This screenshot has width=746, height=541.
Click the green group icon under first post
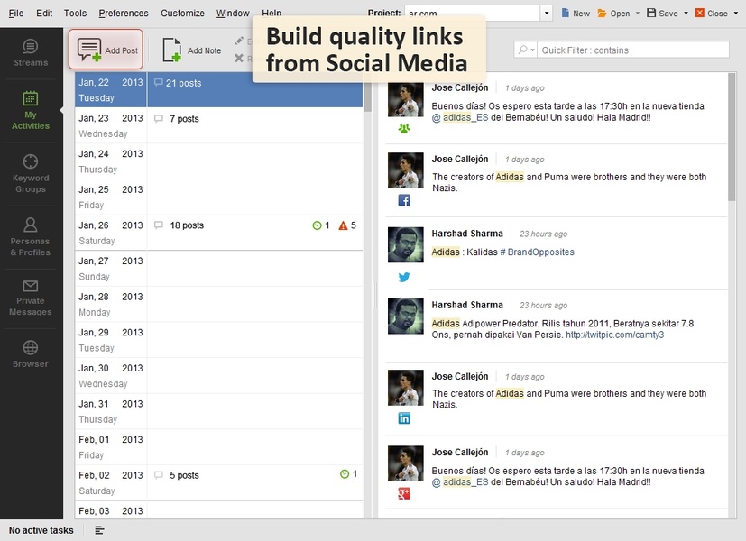pos(404,128)
